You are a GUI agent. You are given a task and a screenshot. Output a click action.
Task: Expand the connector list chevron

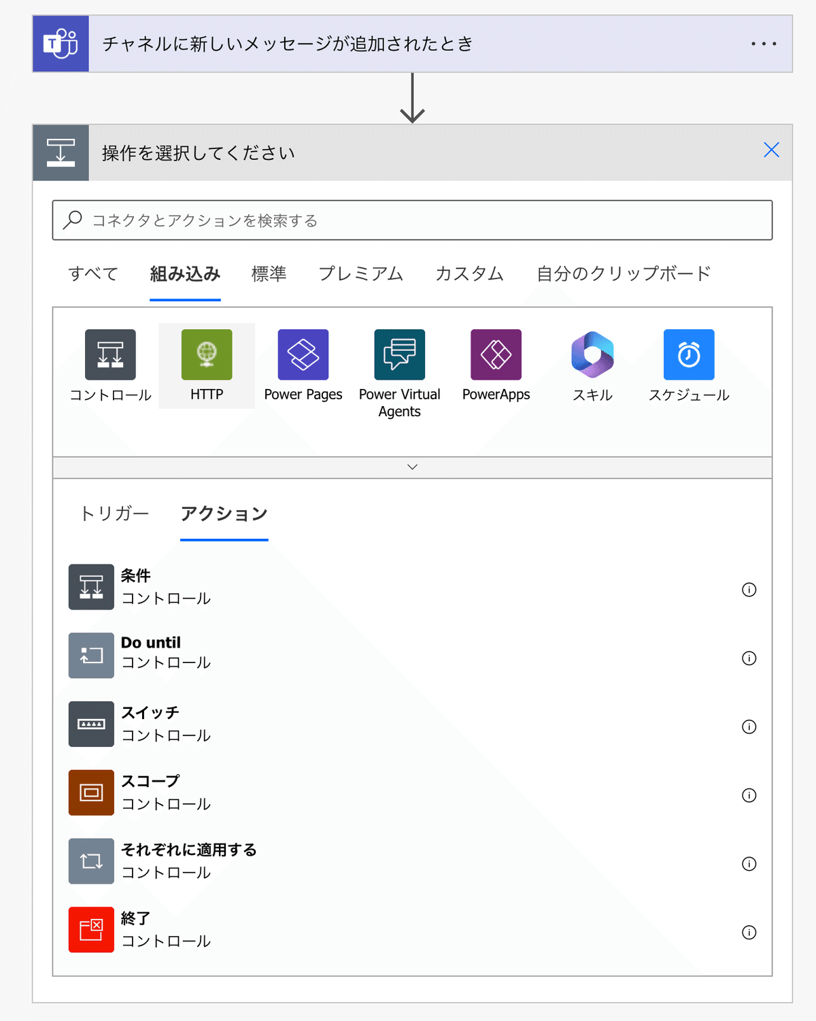pyautogui.click(x=412, y=467)
